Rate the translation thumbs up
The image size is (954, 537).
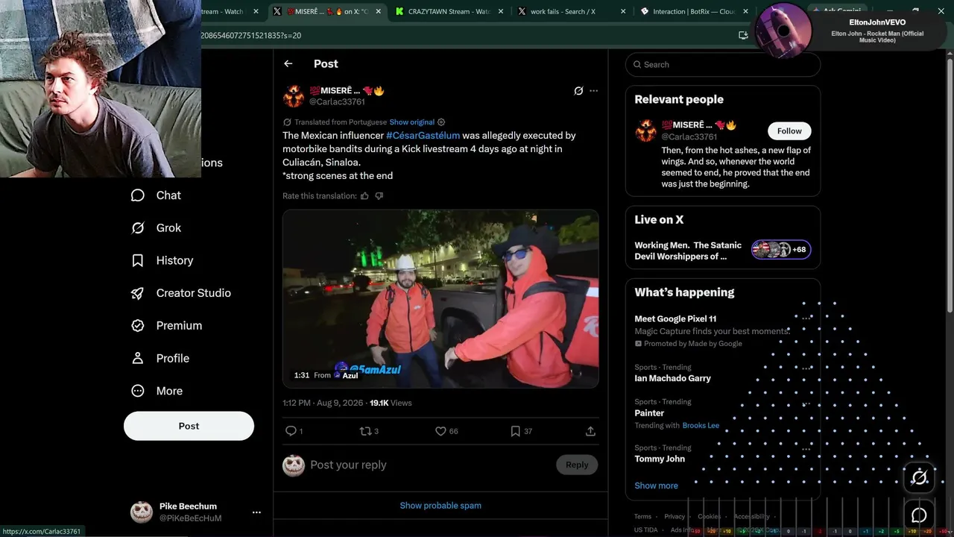tap(364, 196)
